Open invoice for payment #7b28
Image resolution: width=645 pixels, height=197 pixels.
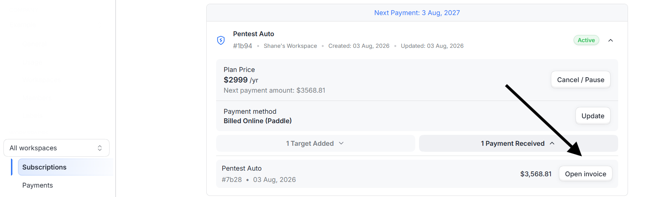(585, 174)
